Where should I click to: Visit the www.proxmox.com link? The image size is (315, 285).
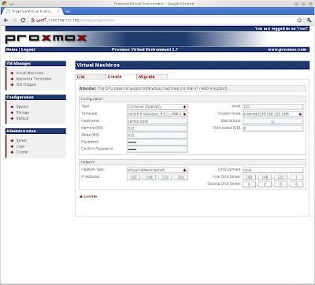pyautogui.click(x=287, y=50)
